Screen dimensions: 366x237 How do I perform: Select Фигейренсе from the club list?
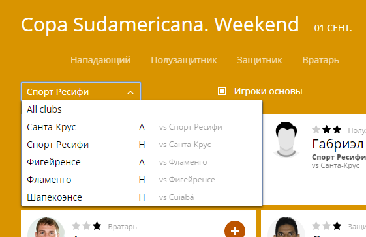(142, 162)
